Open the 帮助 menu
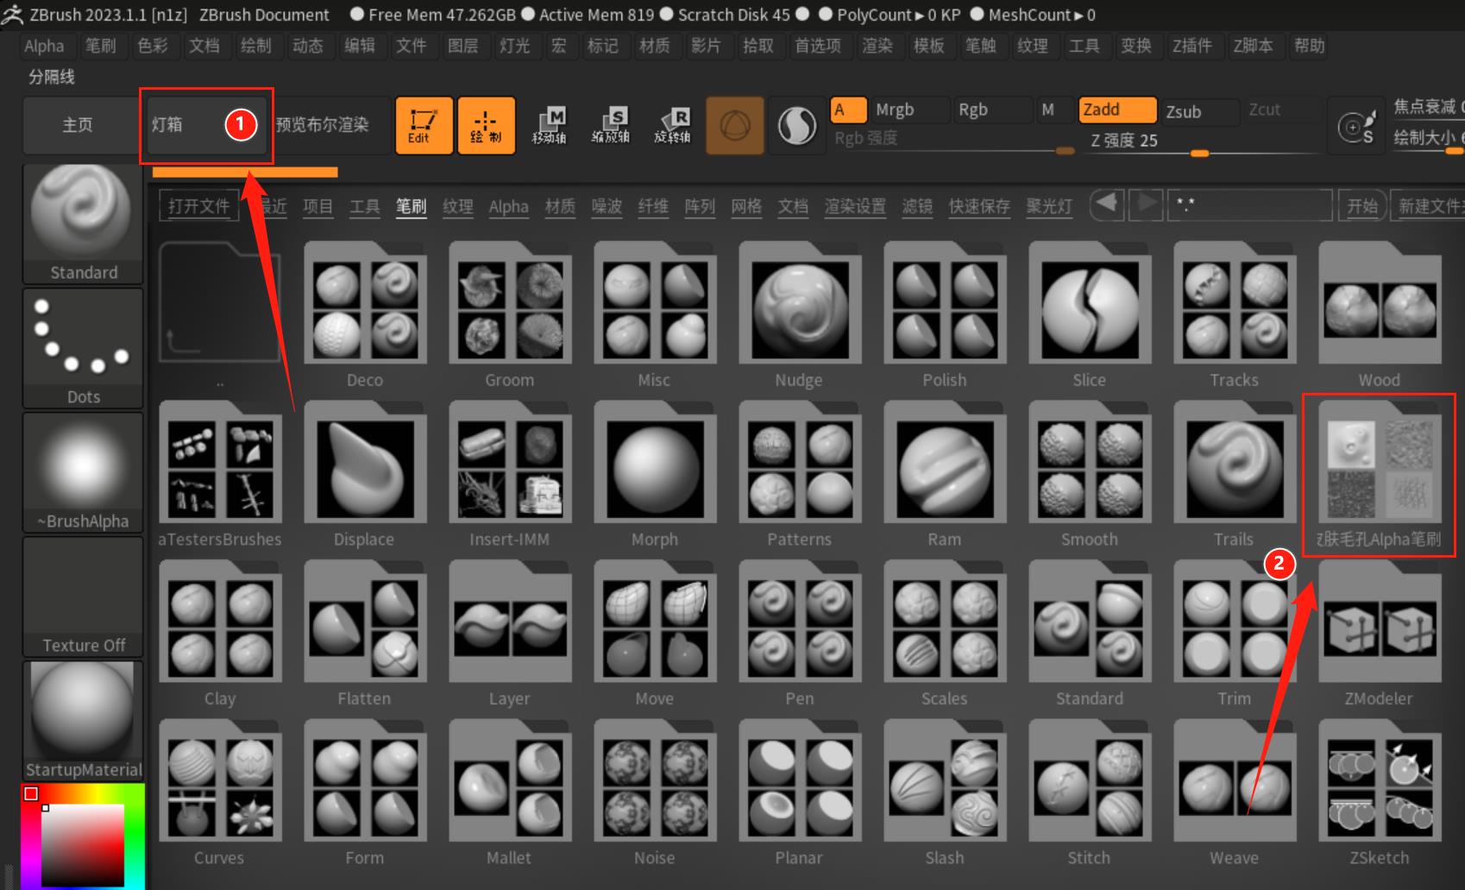 [x=1309, y=46]
